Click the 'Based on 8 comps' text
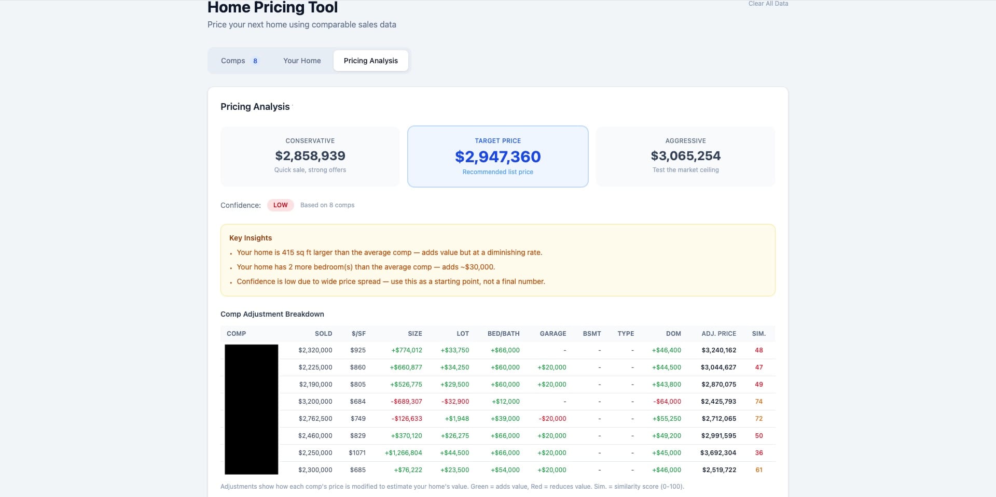This screenshot has height=497, width=996. click(x=327, y=205)
